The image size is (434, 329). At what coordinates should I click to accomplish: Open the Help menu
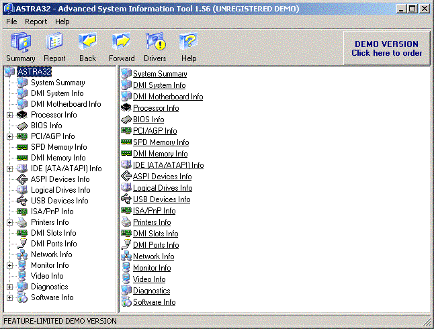[62, 21]
